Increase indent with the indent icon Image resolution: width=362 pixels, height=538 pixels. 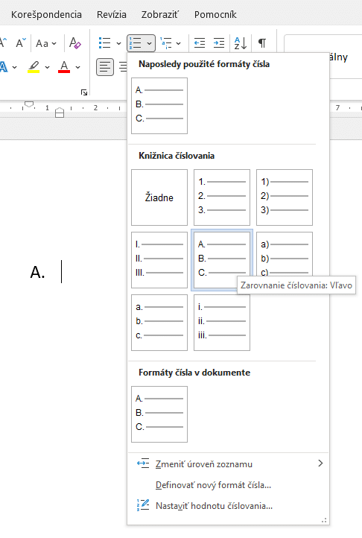pyautogui.click(x=218, y=43)
